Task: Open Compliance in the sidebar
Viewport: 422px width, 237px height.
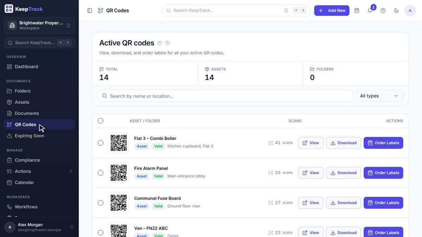Action: coord(39,160)
